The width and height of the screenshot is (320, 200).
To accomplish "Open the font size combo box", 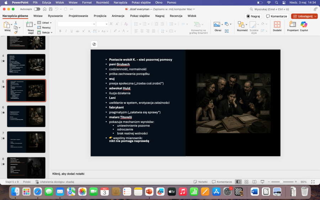I will pyautogui.click(x=102, y=24).
